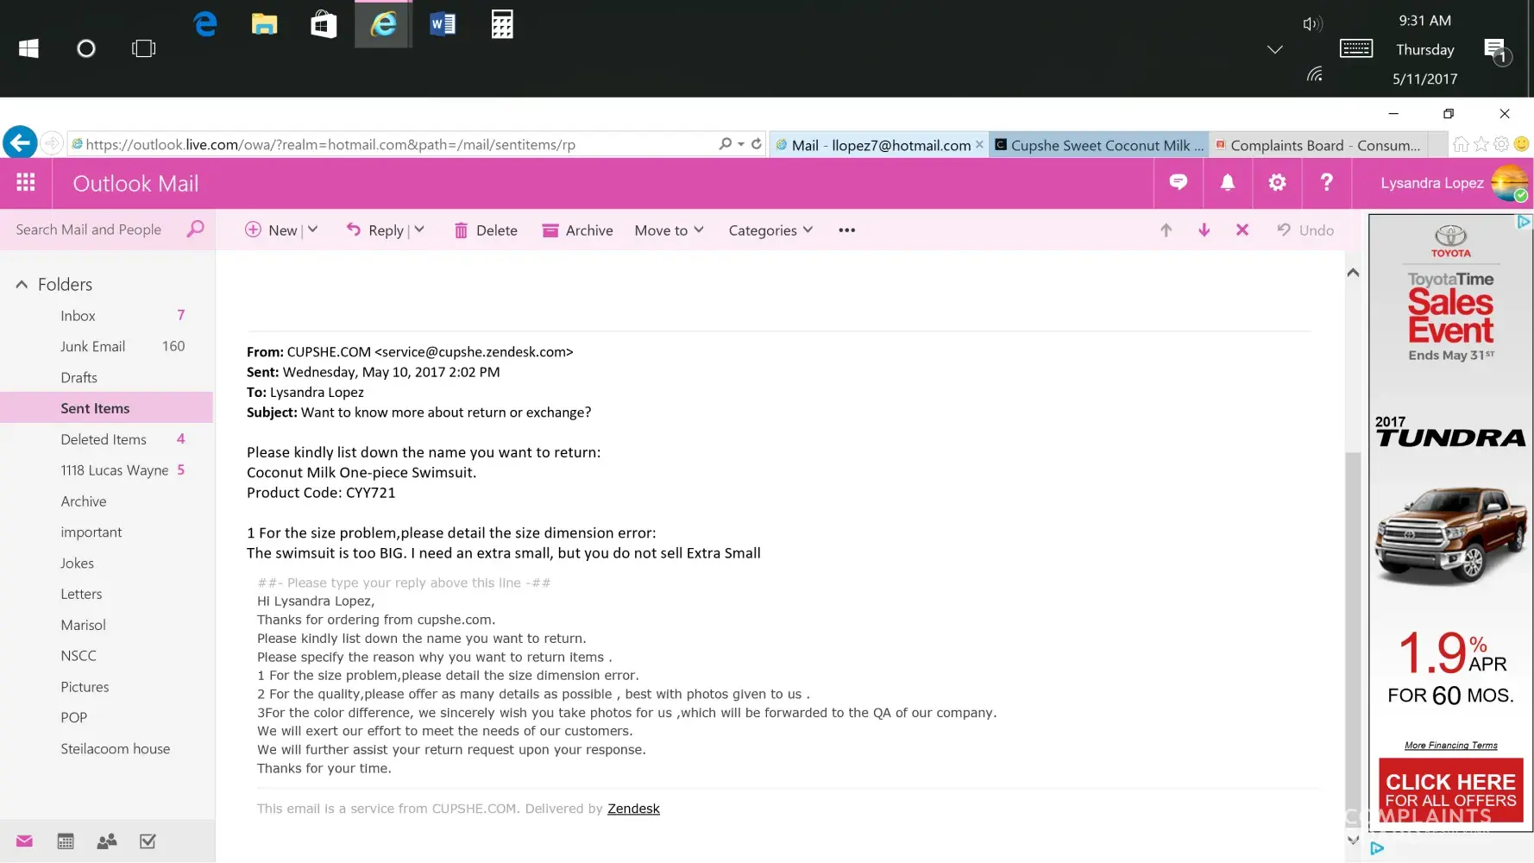
Task: Click the search magnifier in Outlook
Action: coord(196,229)
